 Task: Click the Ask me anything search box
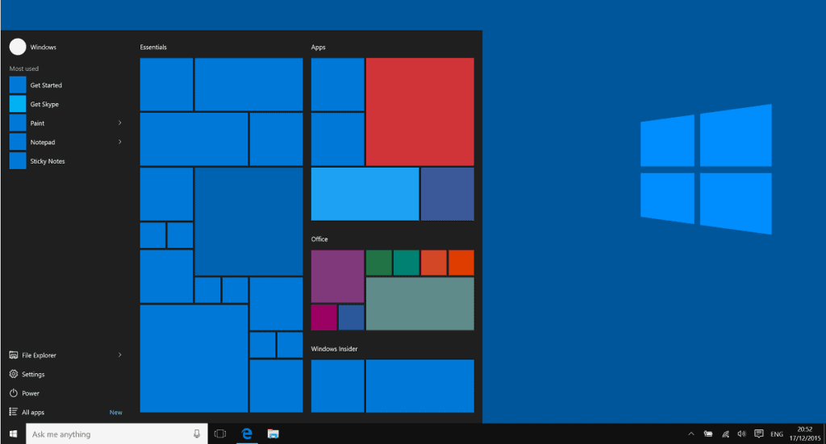(x=116, y=434)
